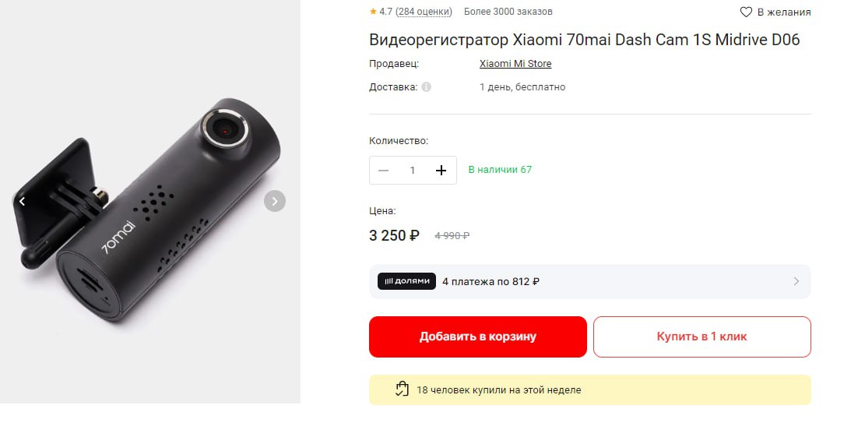Click the quantity number field
Viewport: 858px width, 444px height.
pyautogui.click(x=413, y=170)
